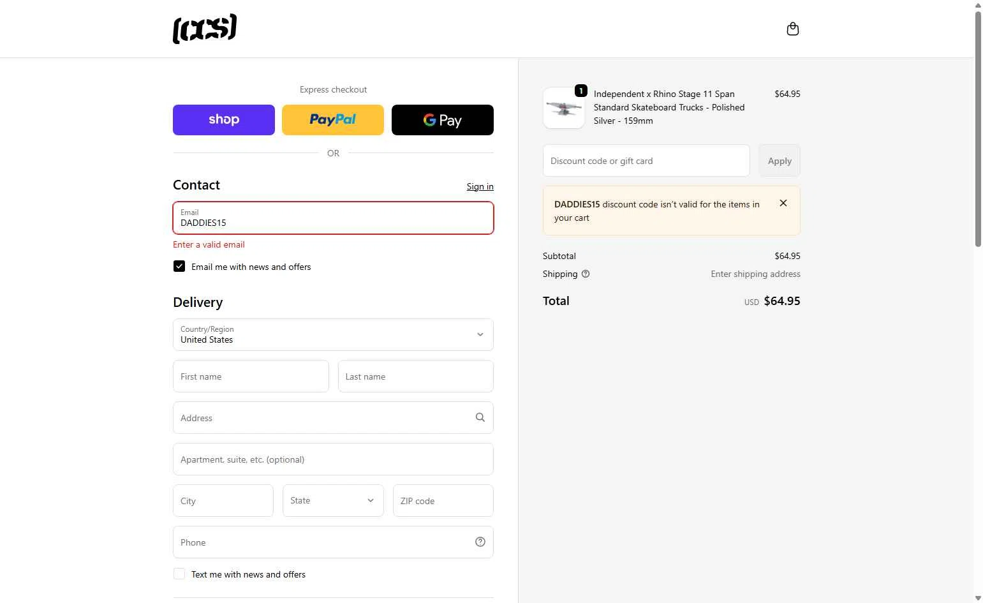983x603 pixels.
Task: Click the CCS store logo
Action: tap(205, 29)
